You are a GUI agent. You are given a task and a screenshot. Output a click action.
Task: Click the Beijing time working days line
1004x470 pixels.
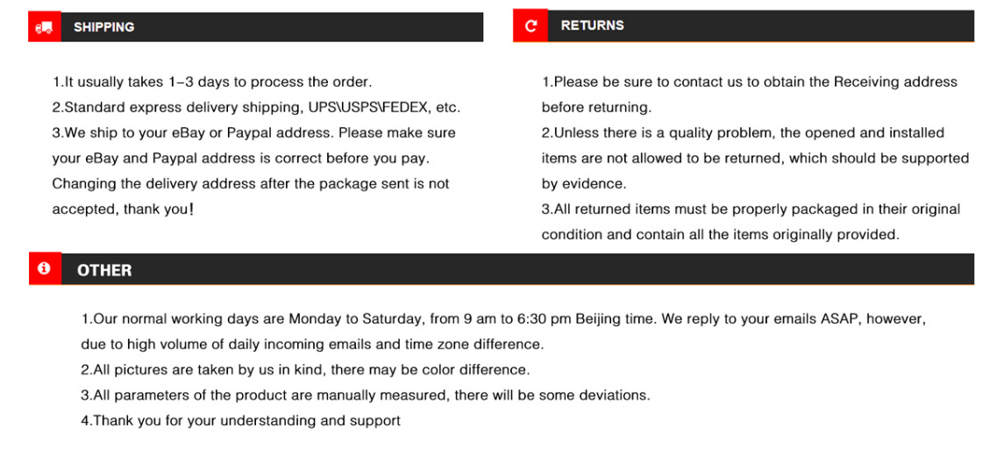click(502, 319)
